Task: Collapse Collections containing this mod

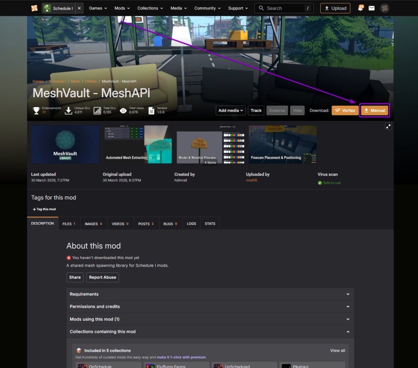Action: coord(210,332)
